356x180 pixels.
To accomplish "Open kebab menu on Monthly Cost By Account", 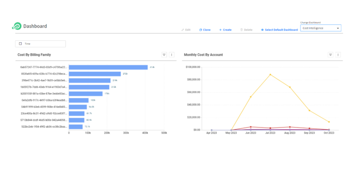I will pyautogui.click(x=338, y=55).
